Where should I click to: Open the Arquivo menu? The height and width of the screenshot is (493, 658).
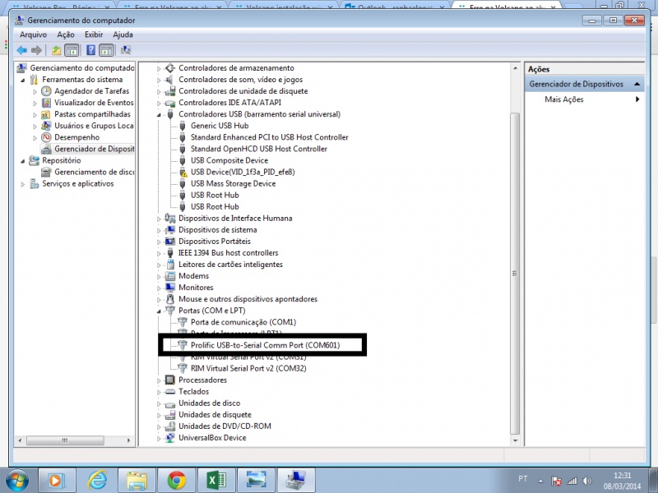[34, 35]
